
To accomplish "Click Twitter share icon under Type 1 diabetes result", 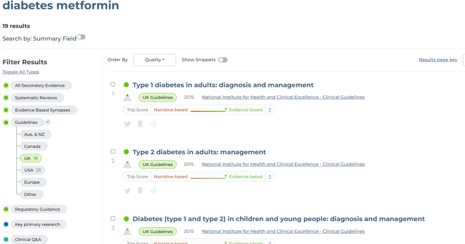I will (x=128, y=124).
